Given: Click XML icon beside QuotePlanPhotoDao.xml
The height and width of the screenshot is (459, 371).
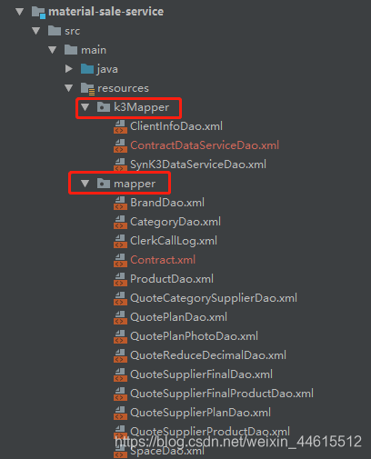Looking at the screenshot, I should pyautogui.click(x=120, y=336).
